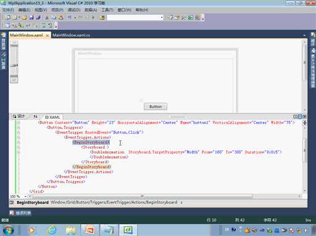Click the Undo arrow icon
The width and height of the screenshot is (316, 236).
[70, 17]
